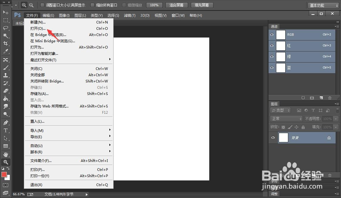Enable zoom all windows checkbox
This screenshot has height=198, width=341.
(x=92, y=5)
